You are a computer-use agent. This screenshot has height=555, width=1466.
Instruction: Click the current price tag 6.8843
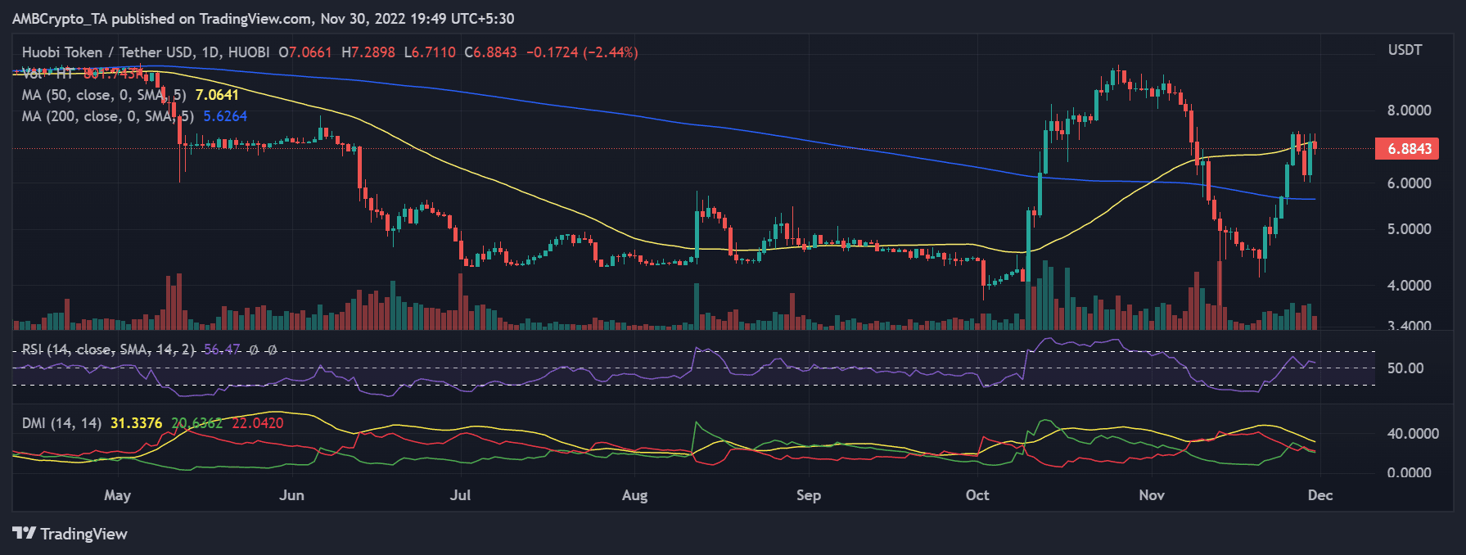point(1408,149)
